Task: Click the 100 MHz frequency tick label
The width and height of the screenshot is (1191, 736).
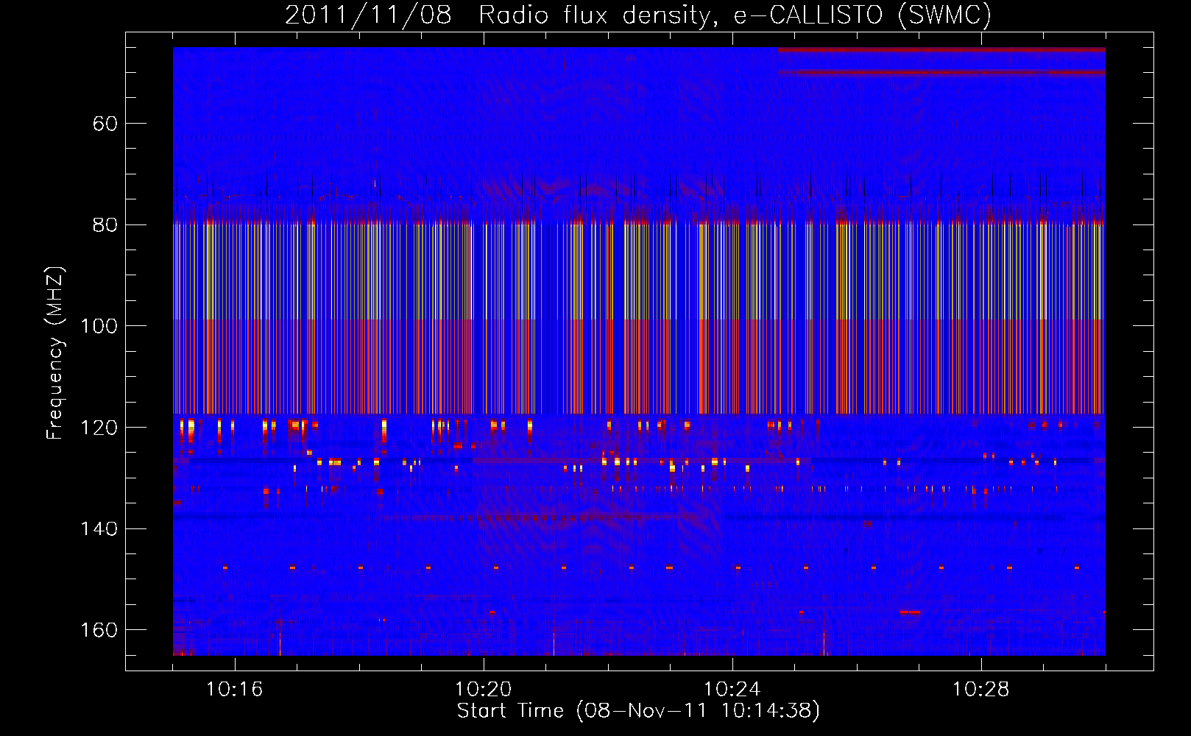Action: point(99,326)
